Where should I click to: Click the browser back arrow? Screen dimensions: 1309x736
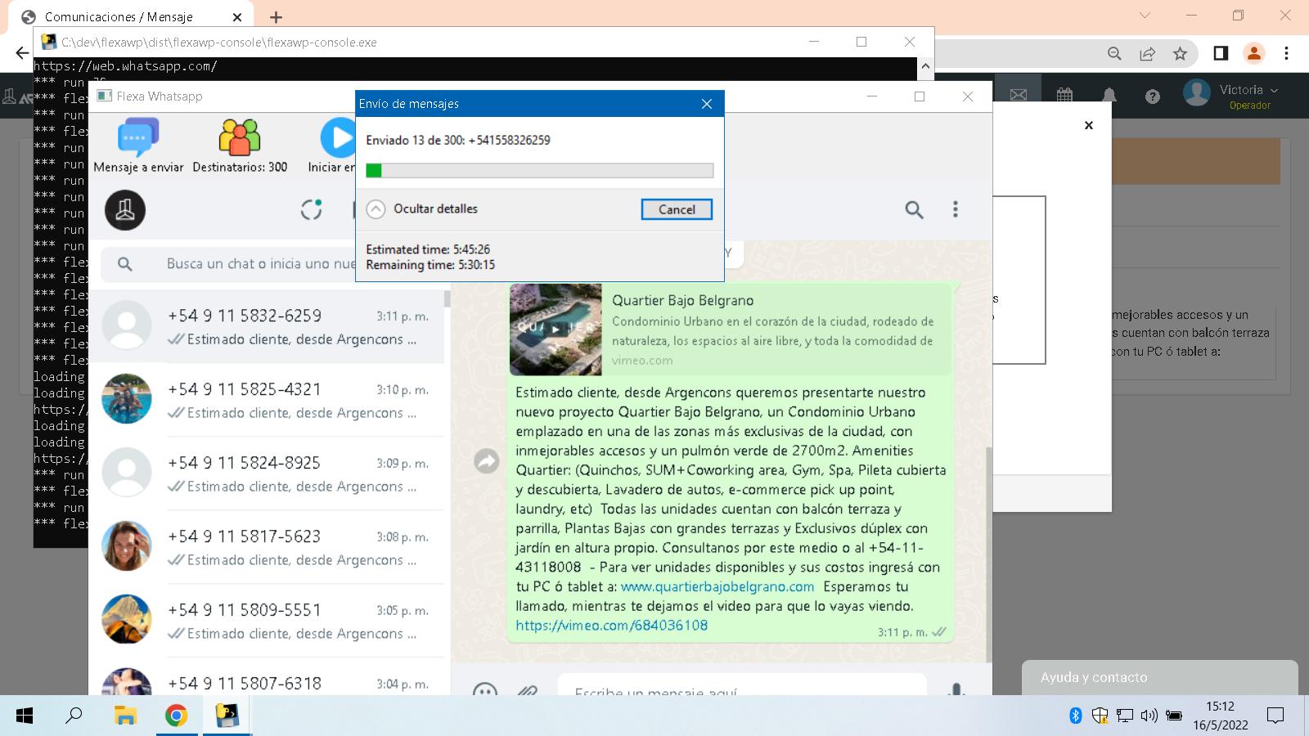click(21, 53)
